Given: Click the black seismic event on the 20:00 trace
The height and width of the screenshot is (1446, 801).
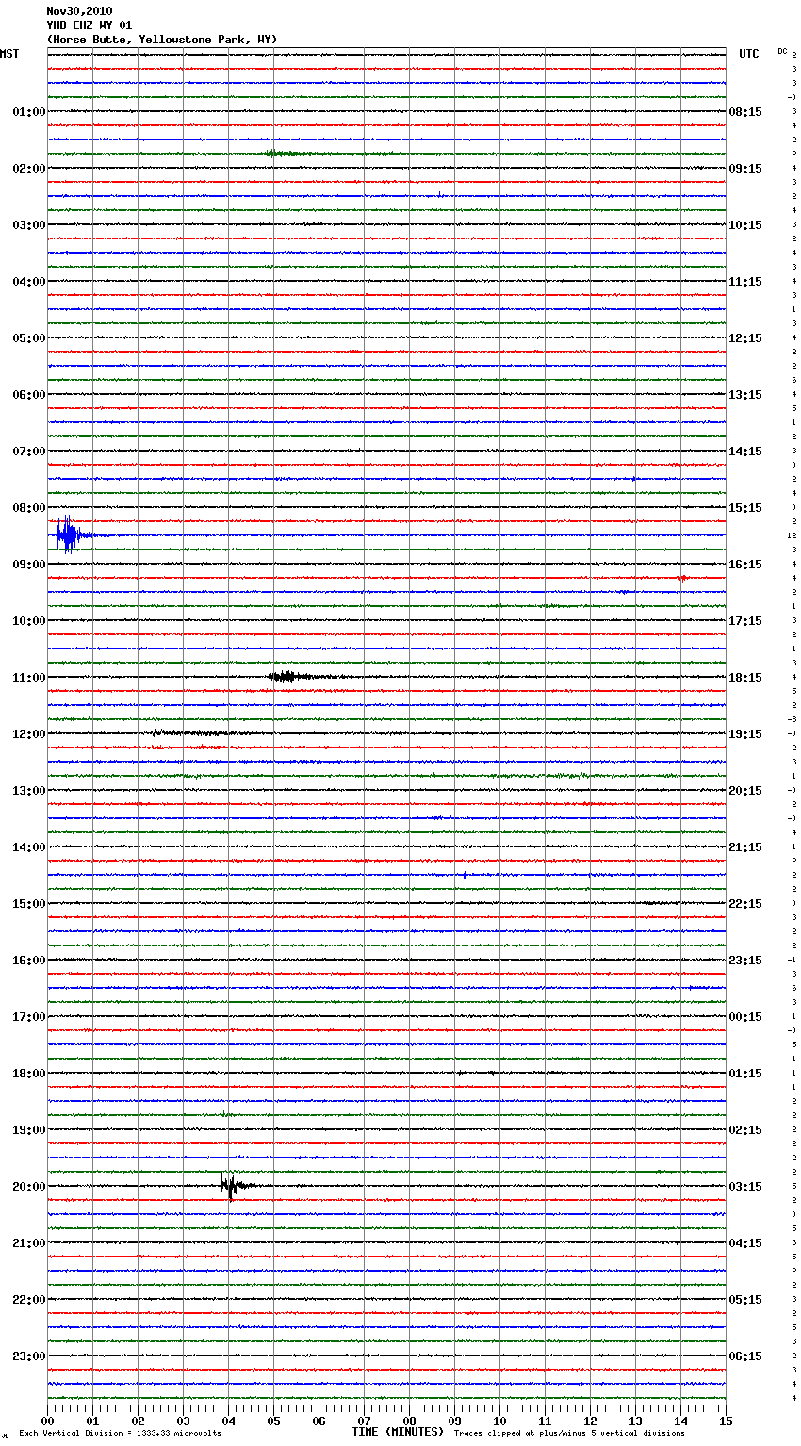Looking at the screenshot, I should click(x=229, y=1186).
